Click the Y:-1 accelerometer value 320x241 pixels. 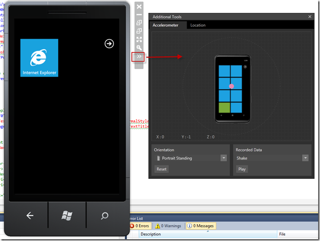[186, 137]
